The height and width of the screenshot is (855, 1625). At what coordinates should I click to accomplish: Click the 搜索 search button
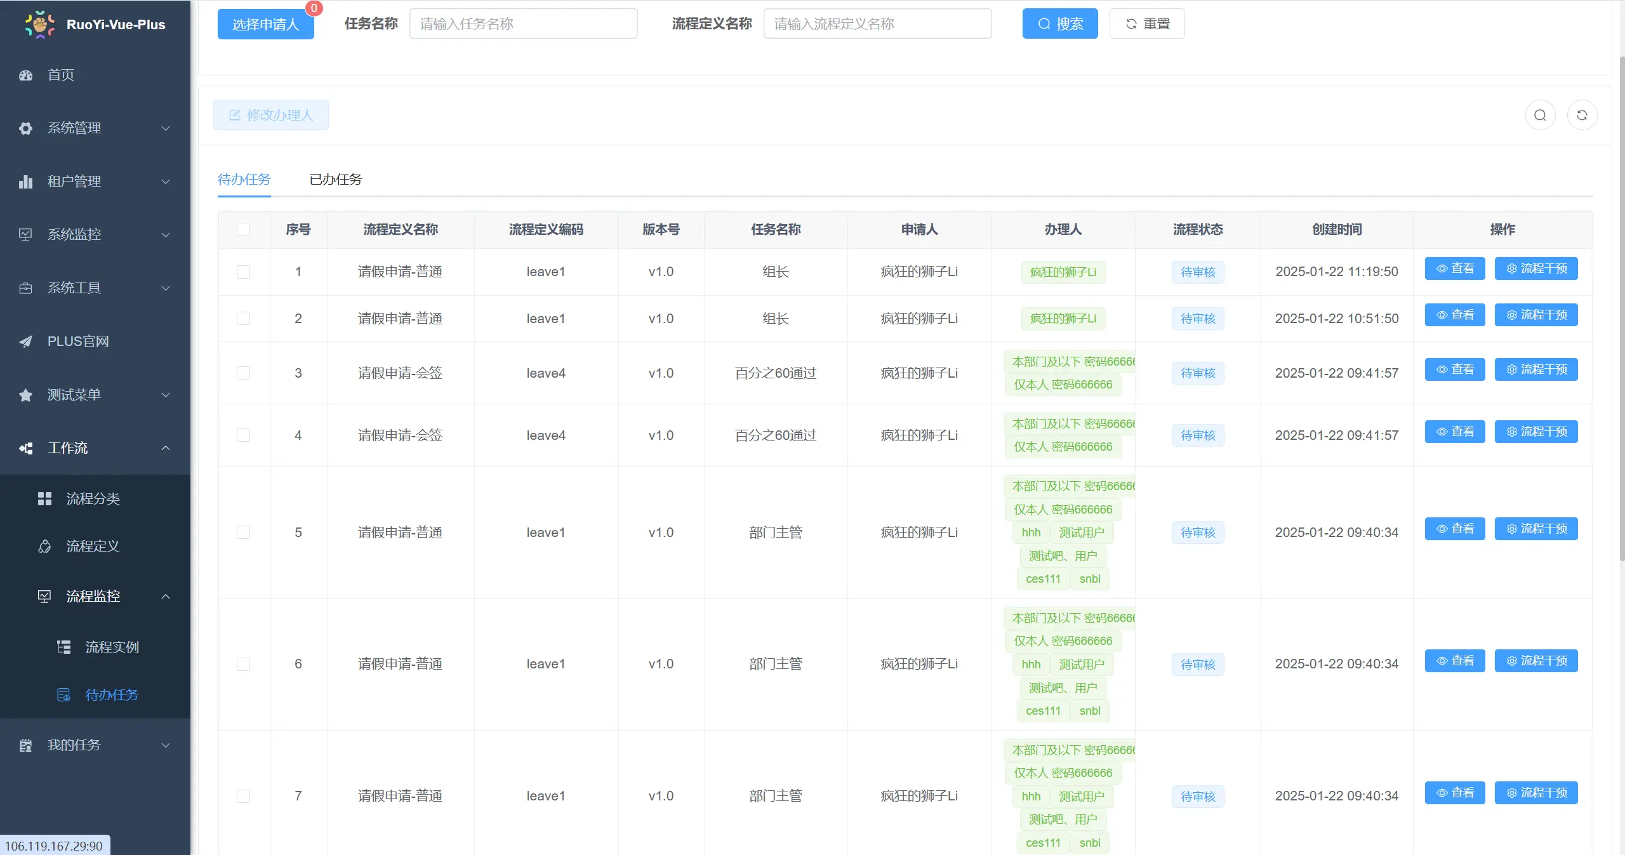click(1060, 24)
